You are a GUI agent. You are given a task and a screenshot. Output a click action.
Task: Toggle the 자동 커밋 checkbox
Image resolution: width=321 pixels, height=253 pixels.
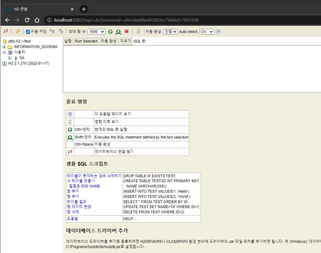pyautogui.click(x=27, y=31)
